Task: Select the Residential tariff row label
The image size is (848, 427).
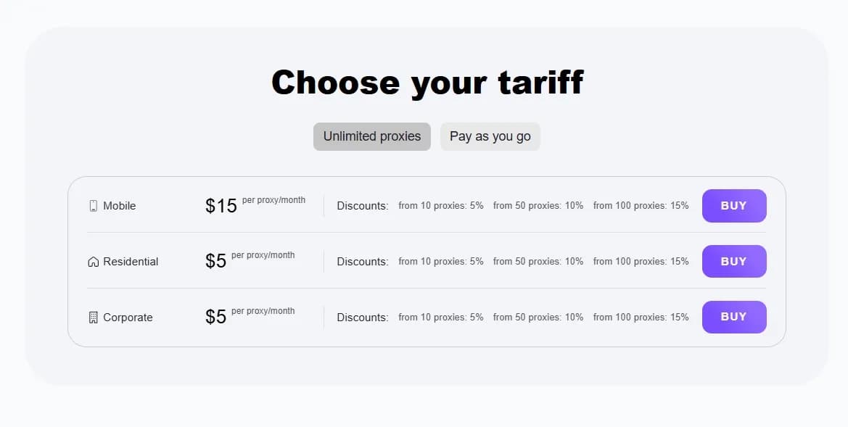Action: [131, 262]
